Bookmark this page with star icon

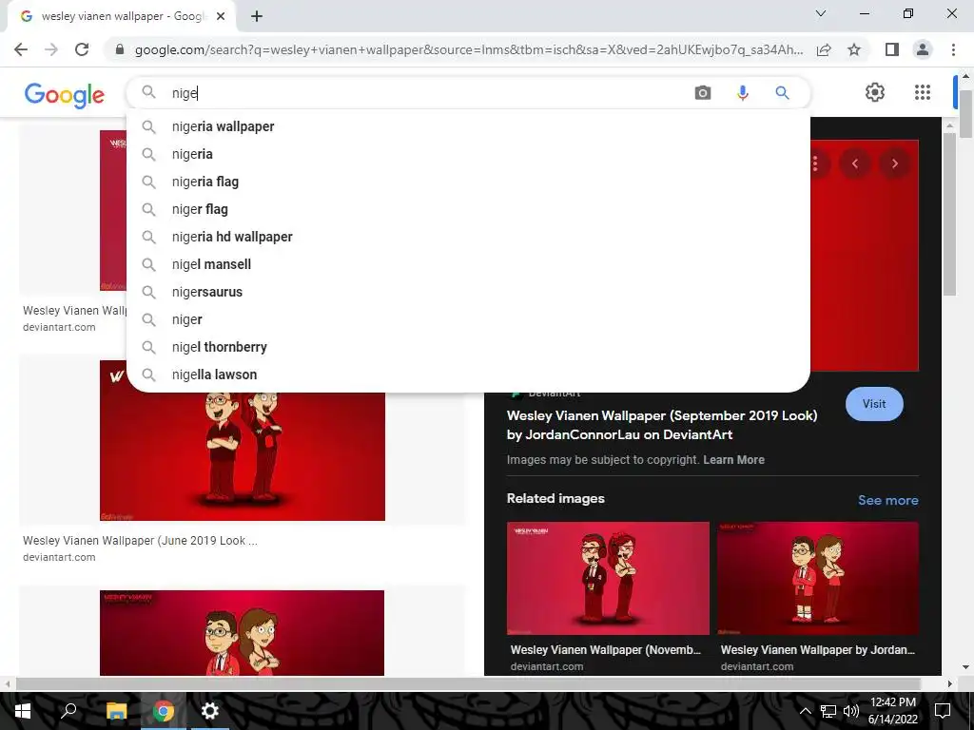coord(854,49)
